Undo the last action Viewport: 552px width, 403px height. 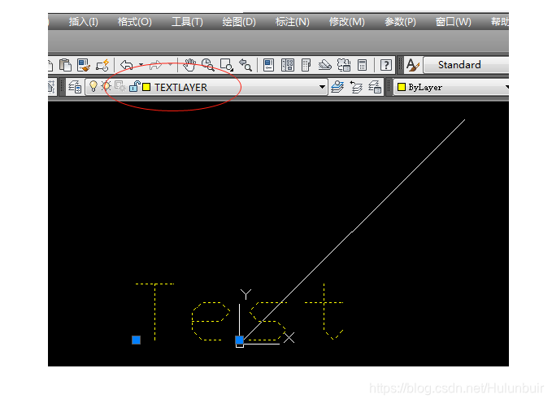coord(127,65)
